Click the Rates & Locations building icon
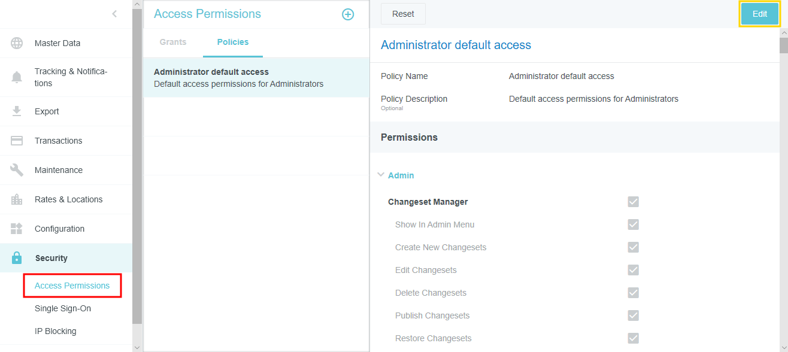The height and width of the screenshot is (352, 788). point(17,199)
